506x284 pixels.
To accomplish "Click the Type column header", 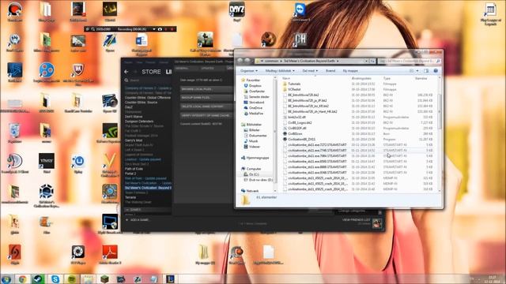I will tap(387, 78).
